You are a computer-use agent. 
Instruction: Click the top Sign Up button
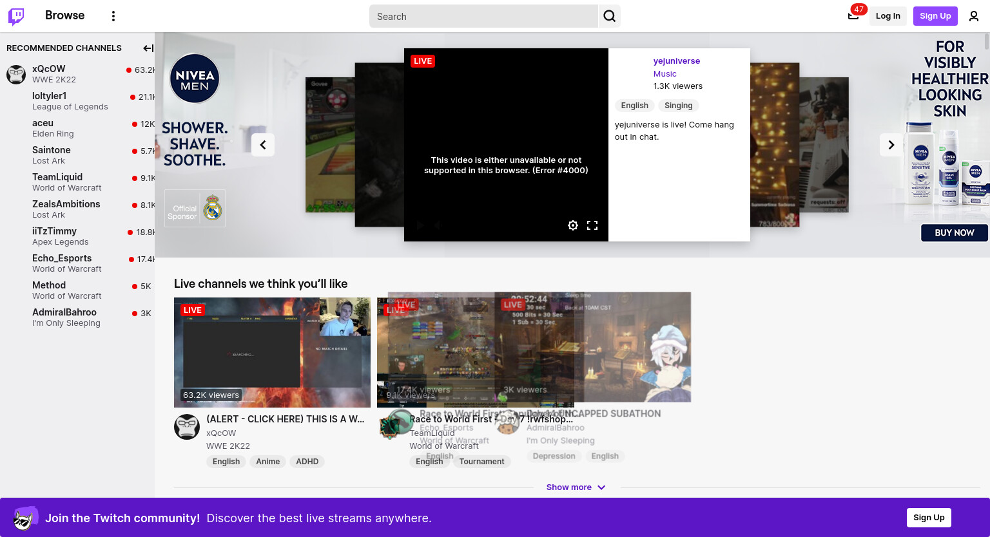[935, 16]
